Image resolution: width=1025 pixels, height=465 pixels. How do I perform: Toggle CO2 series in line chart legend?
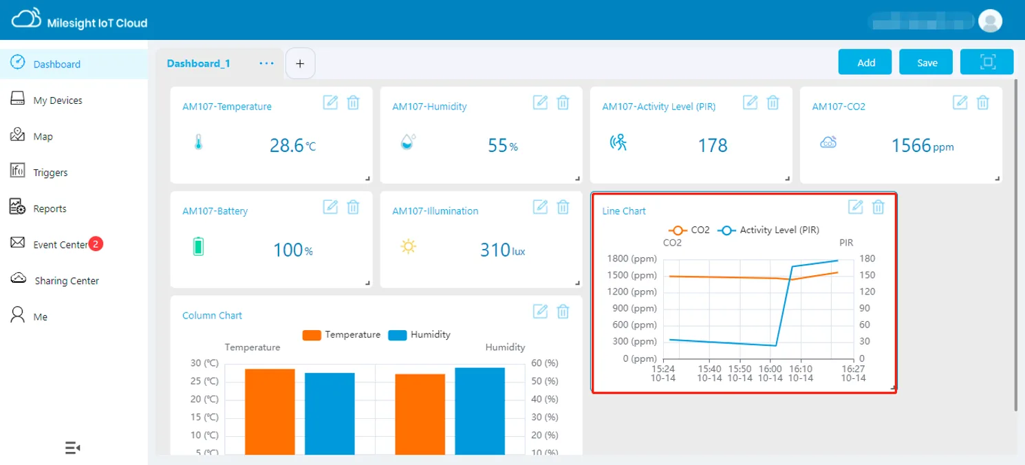click(x=689, y=230)
